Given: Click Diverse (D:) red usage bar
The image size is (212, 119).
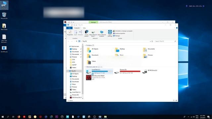Looking at the screenshot, I should [x=130, y=71].
